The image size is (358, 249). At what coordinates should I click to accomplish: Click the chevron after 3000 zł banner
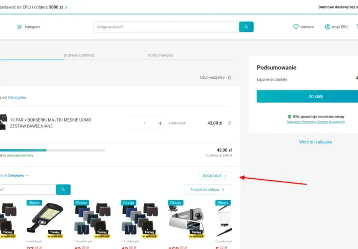click(66, 7)
